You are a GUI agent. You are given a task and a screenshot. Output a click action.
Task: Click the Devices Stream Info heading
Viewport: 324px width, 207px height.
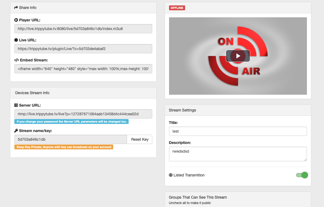32,93
